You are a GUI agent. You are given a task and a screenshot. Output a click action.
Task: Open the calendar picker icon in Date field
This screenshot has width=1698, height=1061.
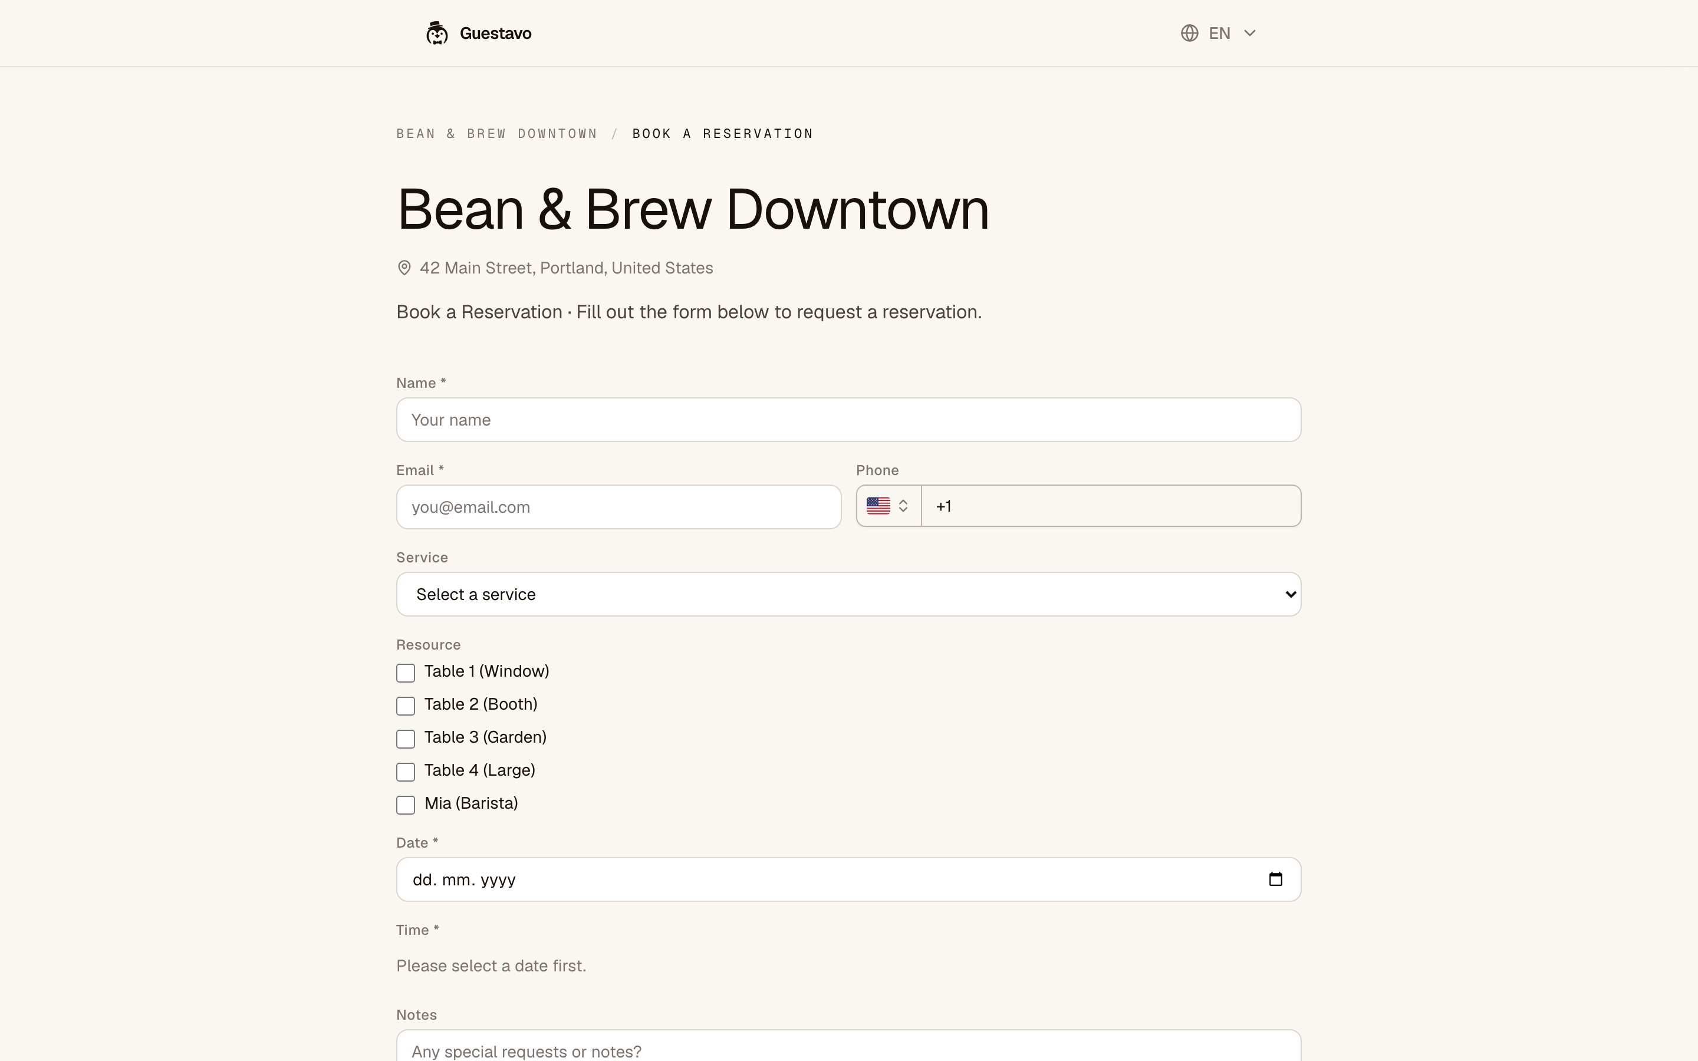click(1276, 879)
